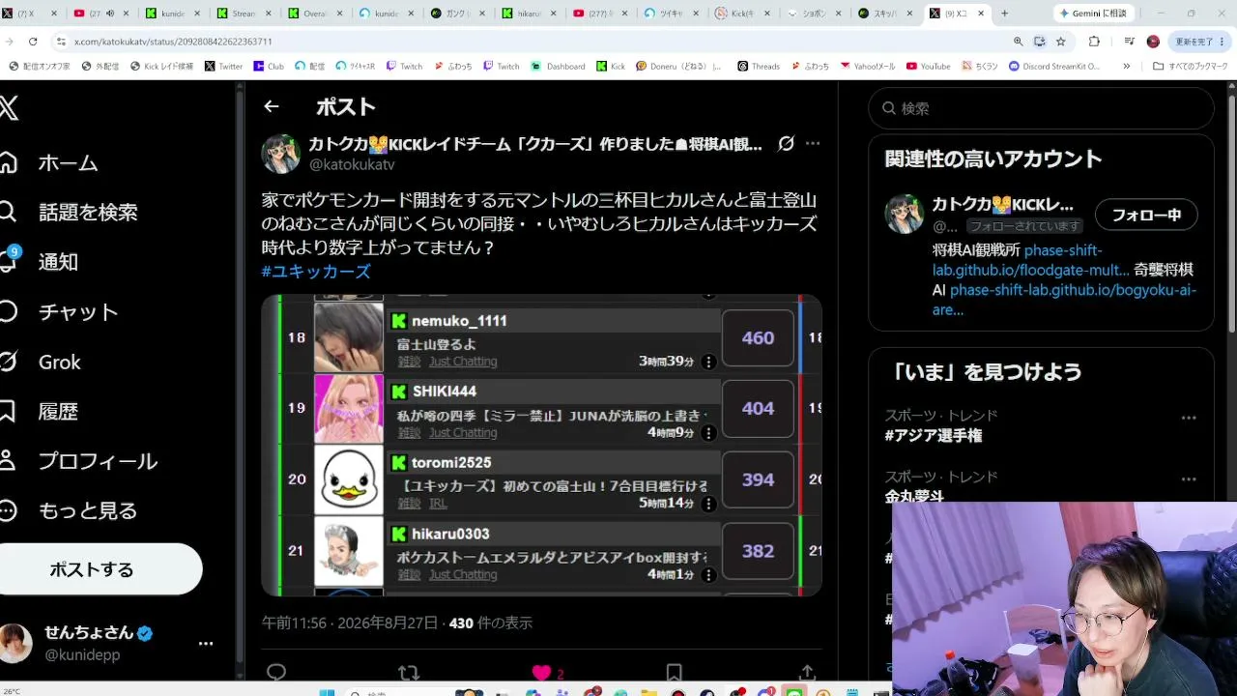
Task: Open 通知 notifications in the sidebar
Action: [41, 262]
